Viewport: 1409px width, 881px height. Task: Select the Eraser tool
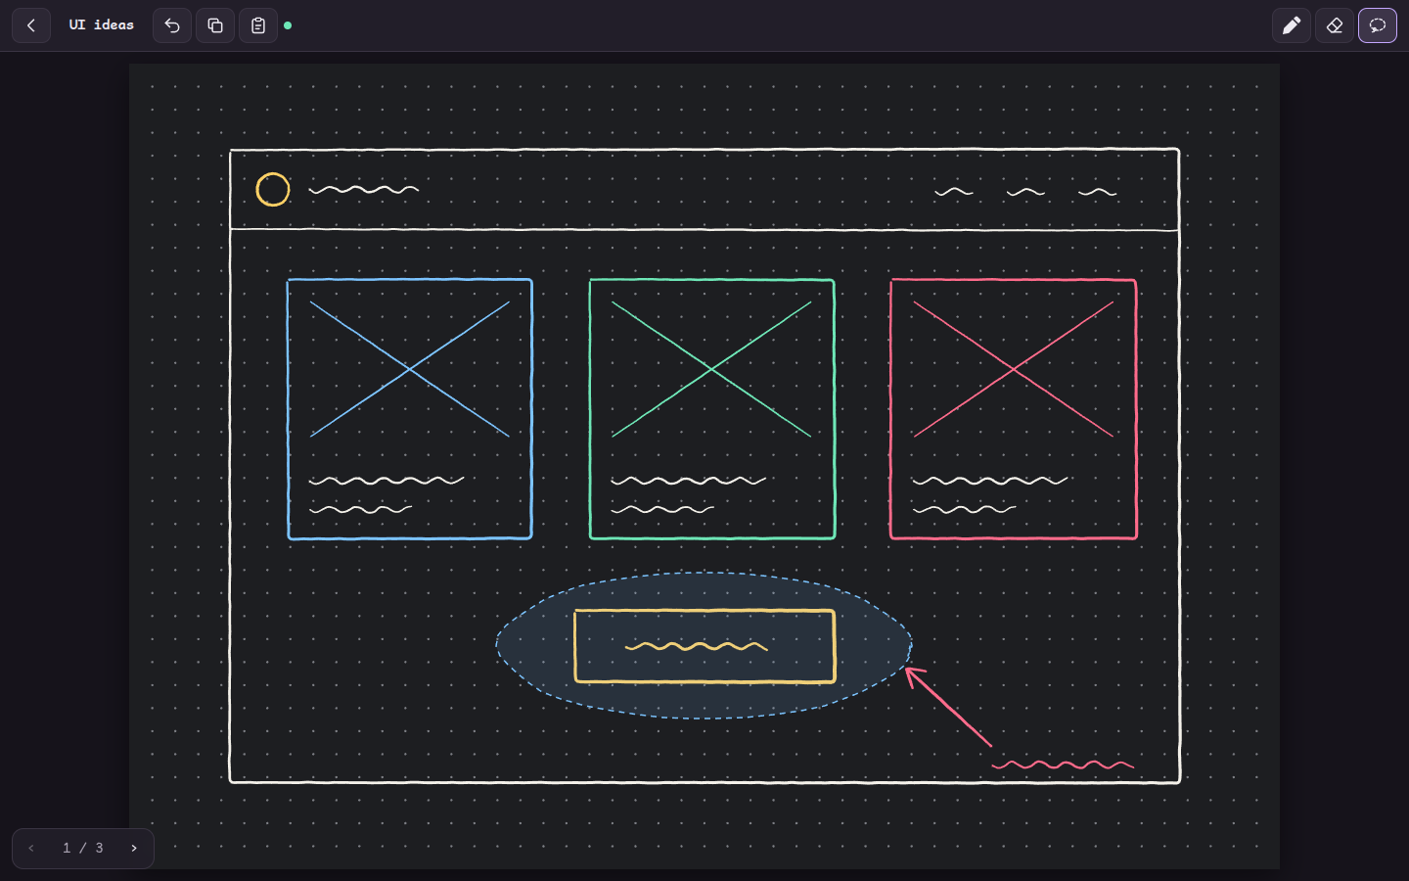pos(1335,25)
